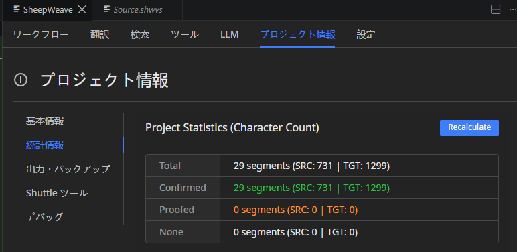Open the 検索 tab
The width and height of the screenshot is (517, 252).
[x=140, y=34]
